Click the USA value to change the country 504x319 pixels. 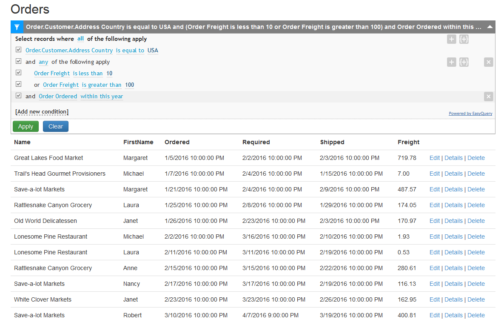tap(153, 50)
